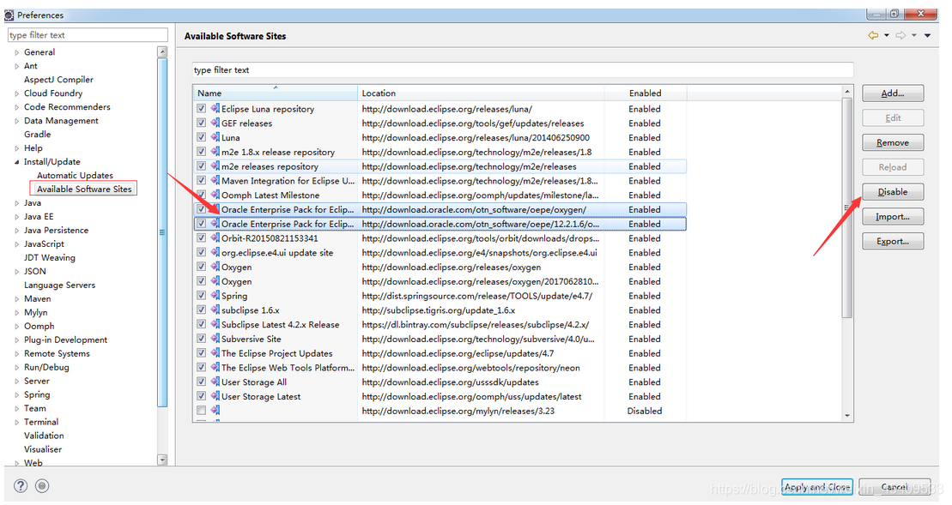Toggle Oomph Latest Milestone checkbox

coord(201,195)
